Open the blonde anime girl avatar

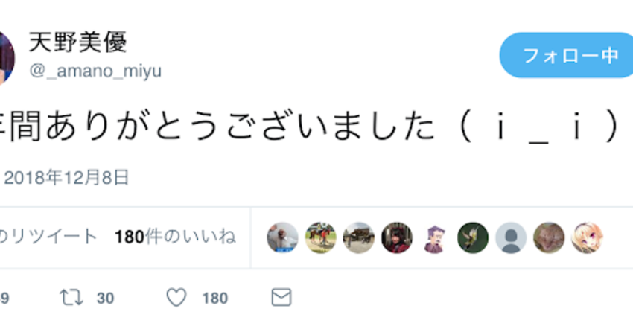(x=587, y=237)
